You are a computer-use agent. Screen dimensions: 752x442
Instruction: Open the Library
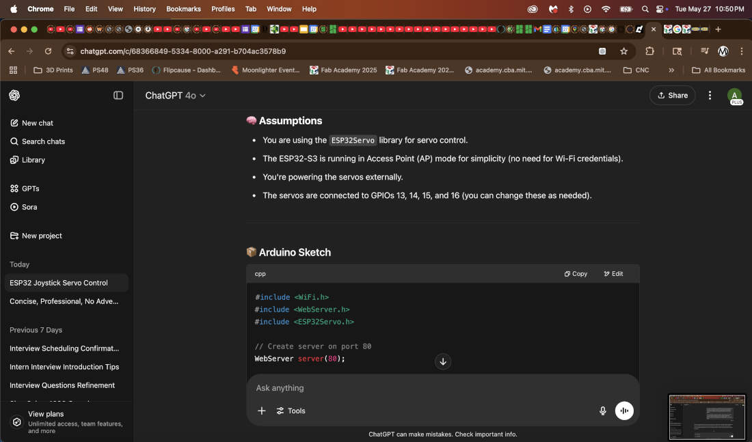point(27,160)
